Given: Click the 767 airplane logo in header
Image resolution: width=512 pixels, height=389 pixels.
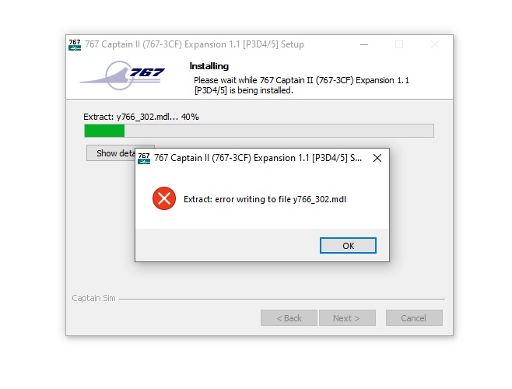Looking at the screenshot, I should (122, 75).
